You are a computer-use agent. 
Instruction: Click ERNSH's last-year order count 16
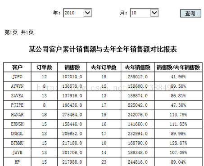pos(104,124)
